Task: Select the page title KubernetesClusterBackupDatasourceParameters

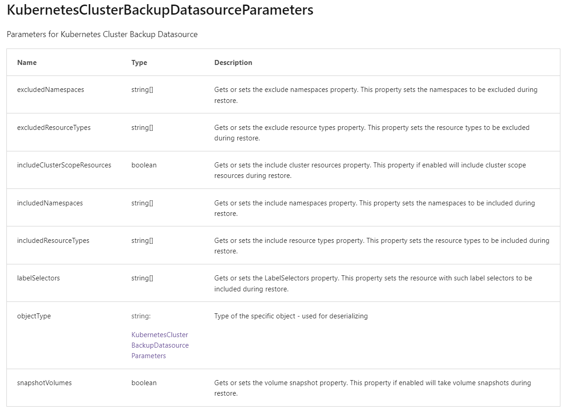Action: pyautogui.click(x=159, y=10)
